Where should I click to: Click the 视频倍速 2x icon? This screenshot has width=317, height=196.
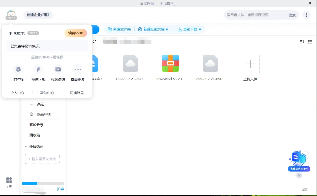pyautogui.click(x=58, y=69)
